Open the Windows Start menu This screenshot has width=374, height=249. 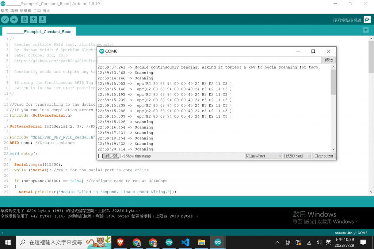[x=8, y=242]
